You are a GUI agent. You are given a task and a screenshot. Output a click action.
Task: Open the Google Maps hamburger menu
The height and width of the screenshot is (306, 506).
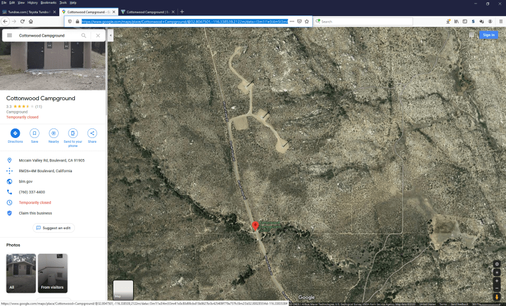pos(10,35)
